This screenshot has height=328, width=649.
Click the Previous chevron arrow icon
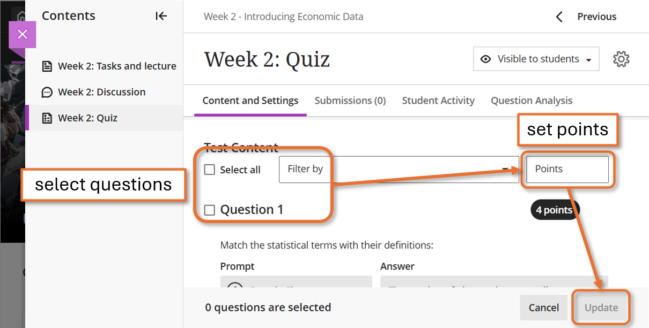559,17
